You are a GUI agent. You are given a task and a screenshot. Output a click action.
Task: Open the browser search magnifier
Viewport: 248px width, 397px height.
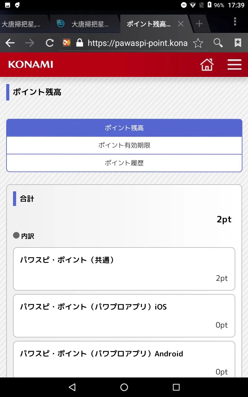pyautogui.click(x=218, y=43)
